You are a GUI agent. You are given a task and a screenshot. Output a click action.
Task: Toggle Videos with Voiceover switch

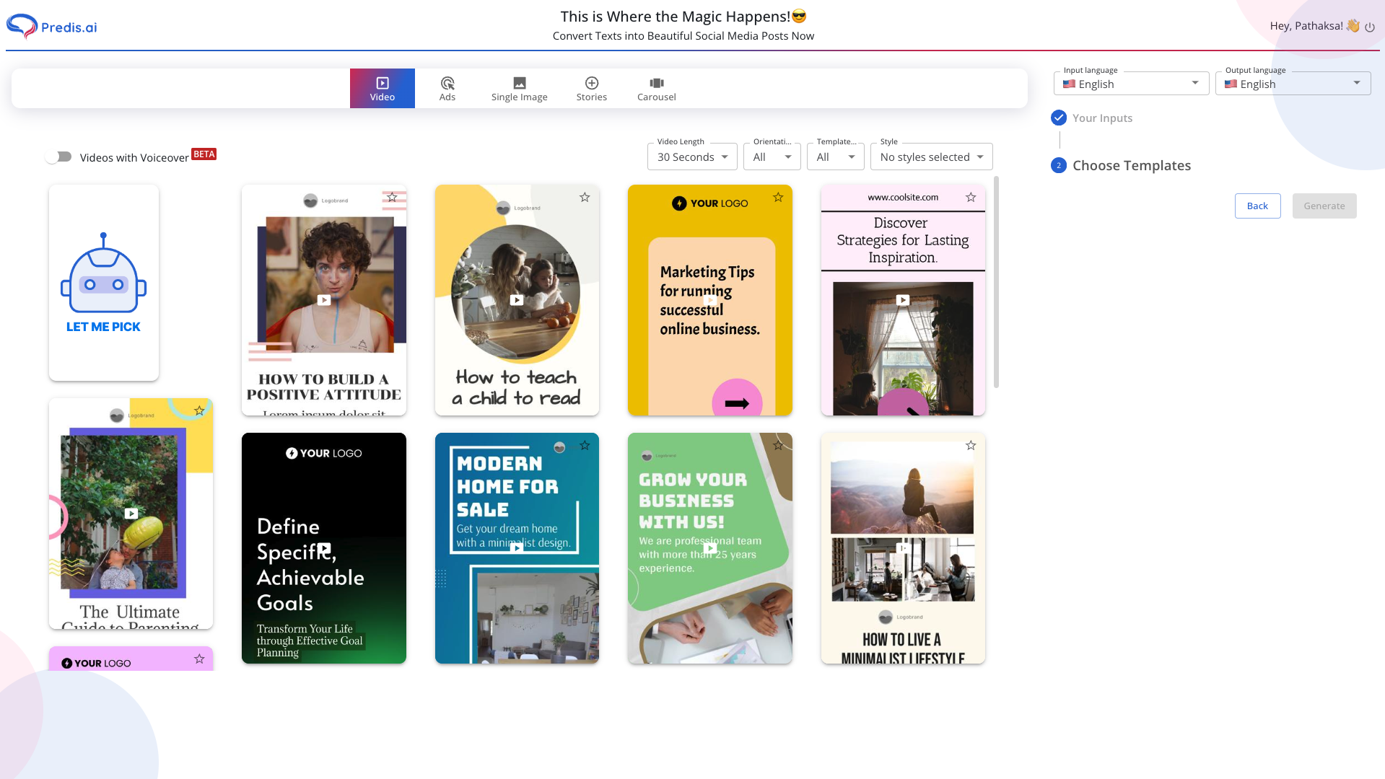(59, 157)
